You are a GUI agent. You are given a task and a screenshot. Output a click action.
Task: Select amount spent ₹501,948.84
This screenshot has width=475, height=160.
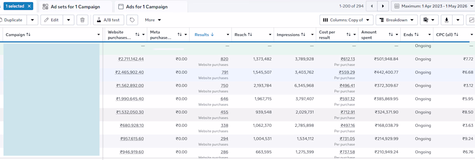click(386, 59)
